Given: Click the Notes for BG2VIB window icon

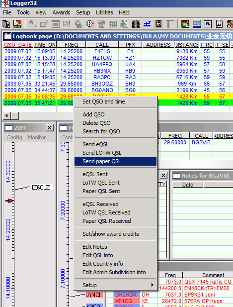Looking at the screenshot, I should (x=177, y=176).
